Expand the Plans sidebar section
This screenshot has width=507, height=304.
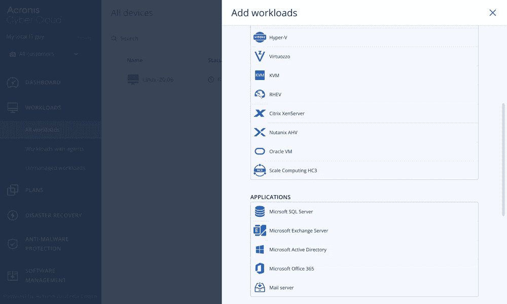point(34,190)
